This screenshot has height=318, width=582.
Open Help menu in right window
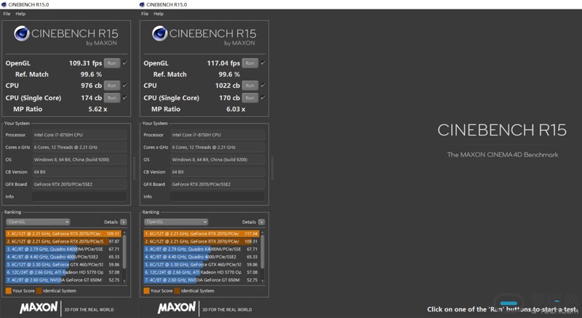(x=159, y=14)
